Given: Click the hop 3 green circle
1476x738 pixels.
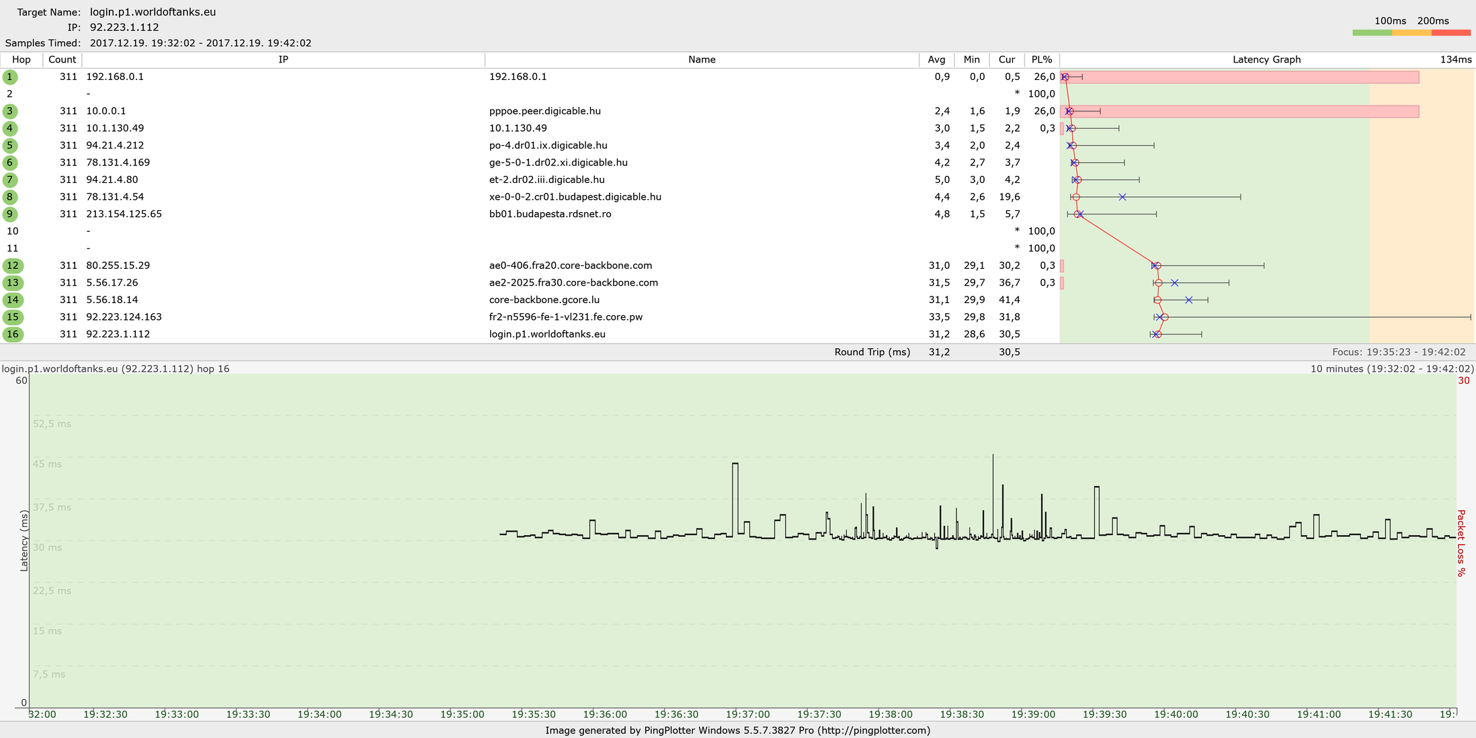Looking at the screenshot, I should point(10,111).
